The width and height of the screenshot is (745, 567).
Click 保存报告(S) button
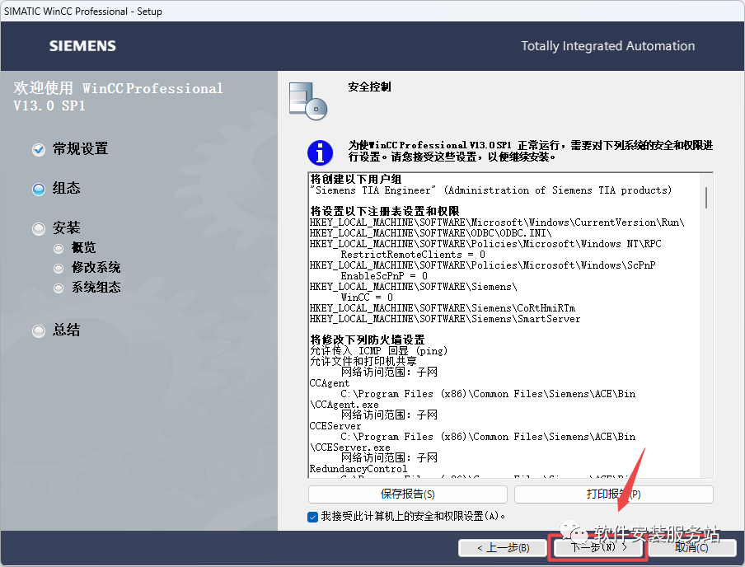click(x=408, y=494)
